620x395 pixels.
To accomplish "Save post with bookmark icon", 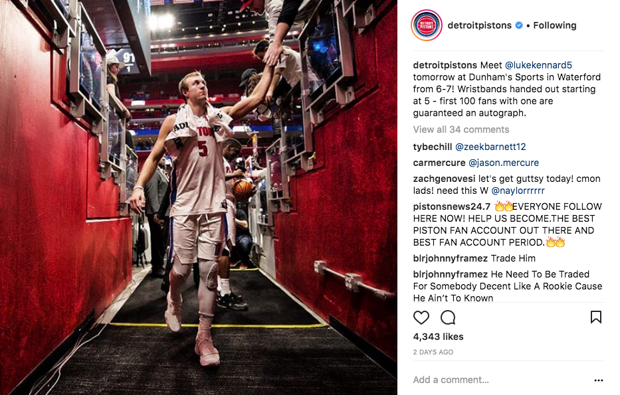I will pos(596,317).
